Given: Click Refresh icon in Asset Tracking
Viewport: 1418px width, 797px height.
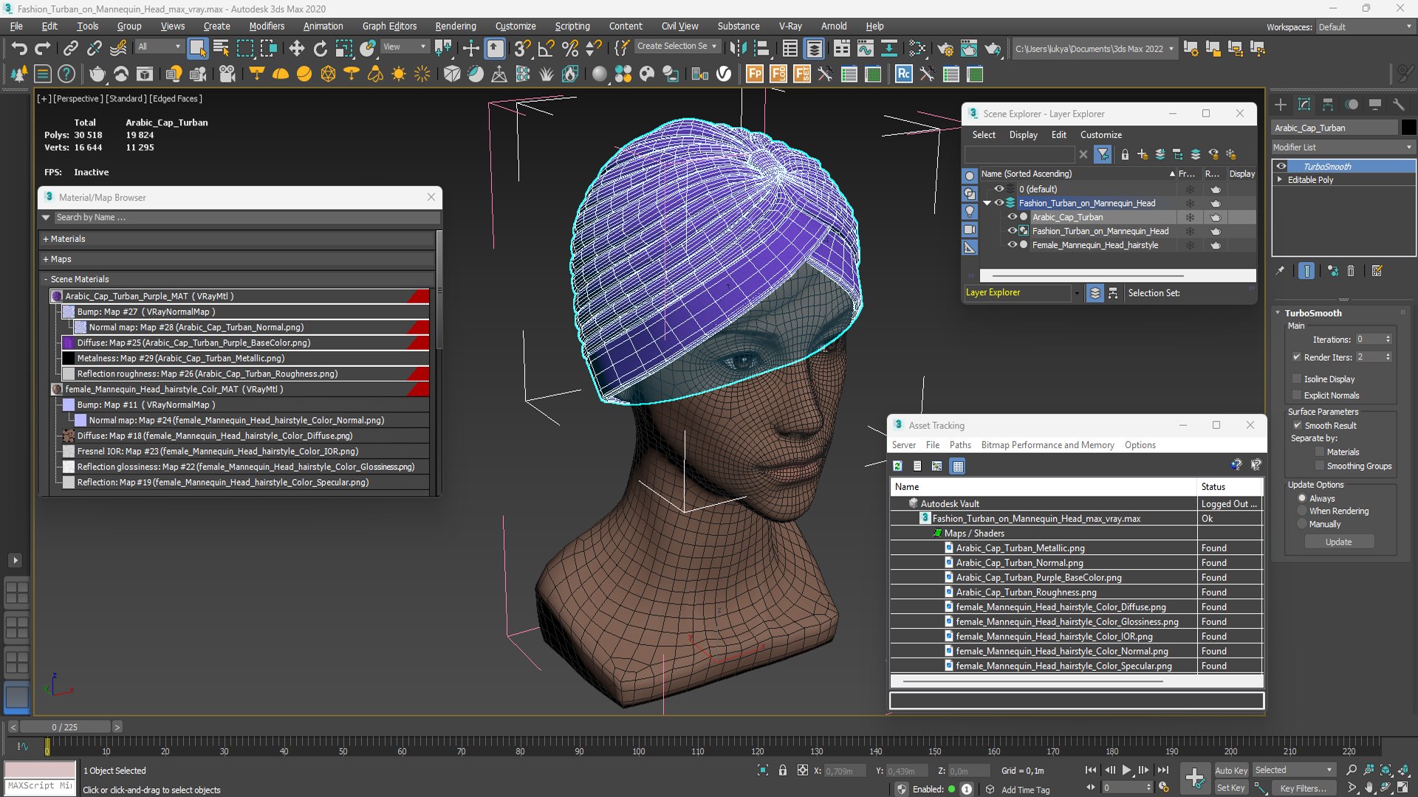Looking at the screenshot, I should pyautogui.click(x=897, y=466).
